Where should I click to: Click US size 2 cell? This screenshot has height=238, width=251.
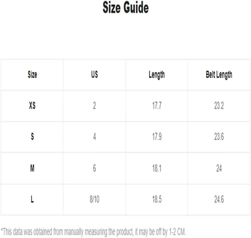(x=94, y=106)
